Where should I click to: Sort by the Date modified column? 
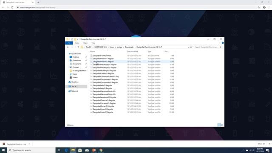(x=133, y=51)
